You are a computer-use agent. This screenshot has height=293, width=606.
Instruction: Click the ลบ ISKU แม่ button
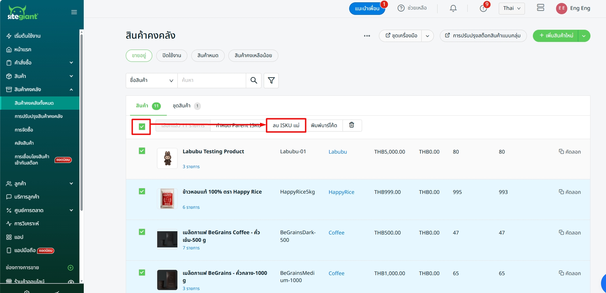(286, 125)
